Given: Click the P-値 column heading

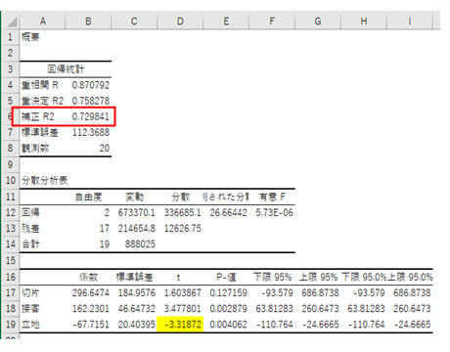Looking at the screenshot, I should click(x=226, y=277).
